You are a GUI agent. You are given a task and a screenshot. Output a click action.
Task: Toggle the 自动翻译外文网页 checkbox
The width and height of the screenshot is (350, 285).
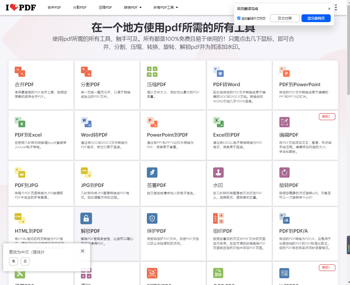click(x=239, y=18)
